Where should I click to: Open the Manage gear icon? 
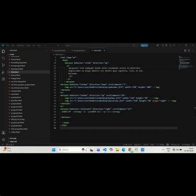pyautogui.click(x=3, y=139)
